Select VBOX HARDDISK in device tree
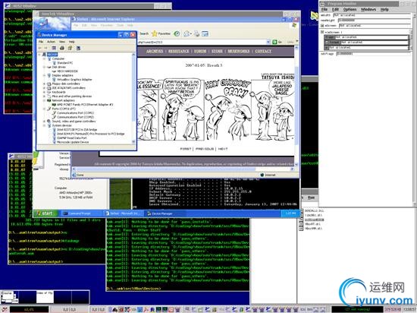The height and width of the screenshot is (313, 417). click(67, 71)
